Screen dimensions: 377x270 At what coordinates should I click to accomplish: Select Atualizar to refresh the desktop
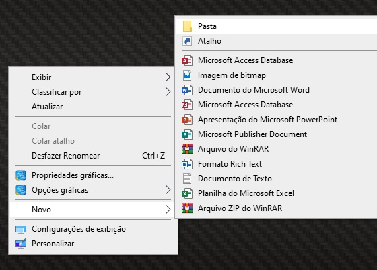click(x=94, y=107)
